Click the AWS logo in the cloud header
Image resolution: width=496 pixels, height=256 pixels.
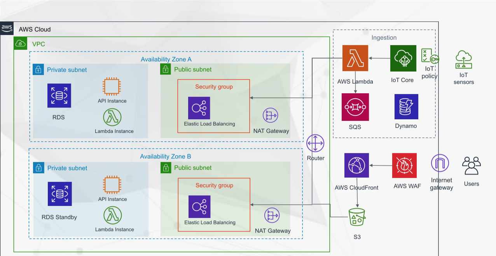point(7,28)
